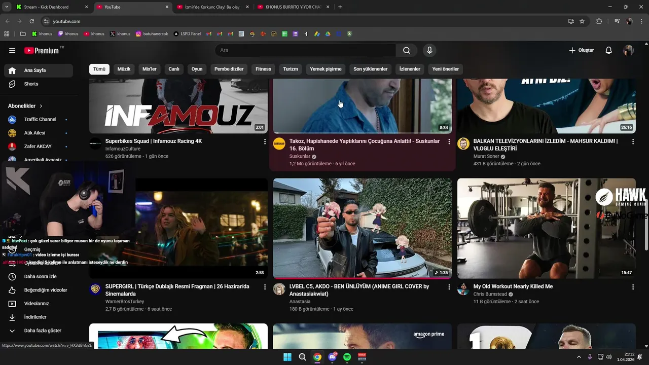Click the Oluştur create button
This screenshot has width=649, height=365.
tap(581, 50)
